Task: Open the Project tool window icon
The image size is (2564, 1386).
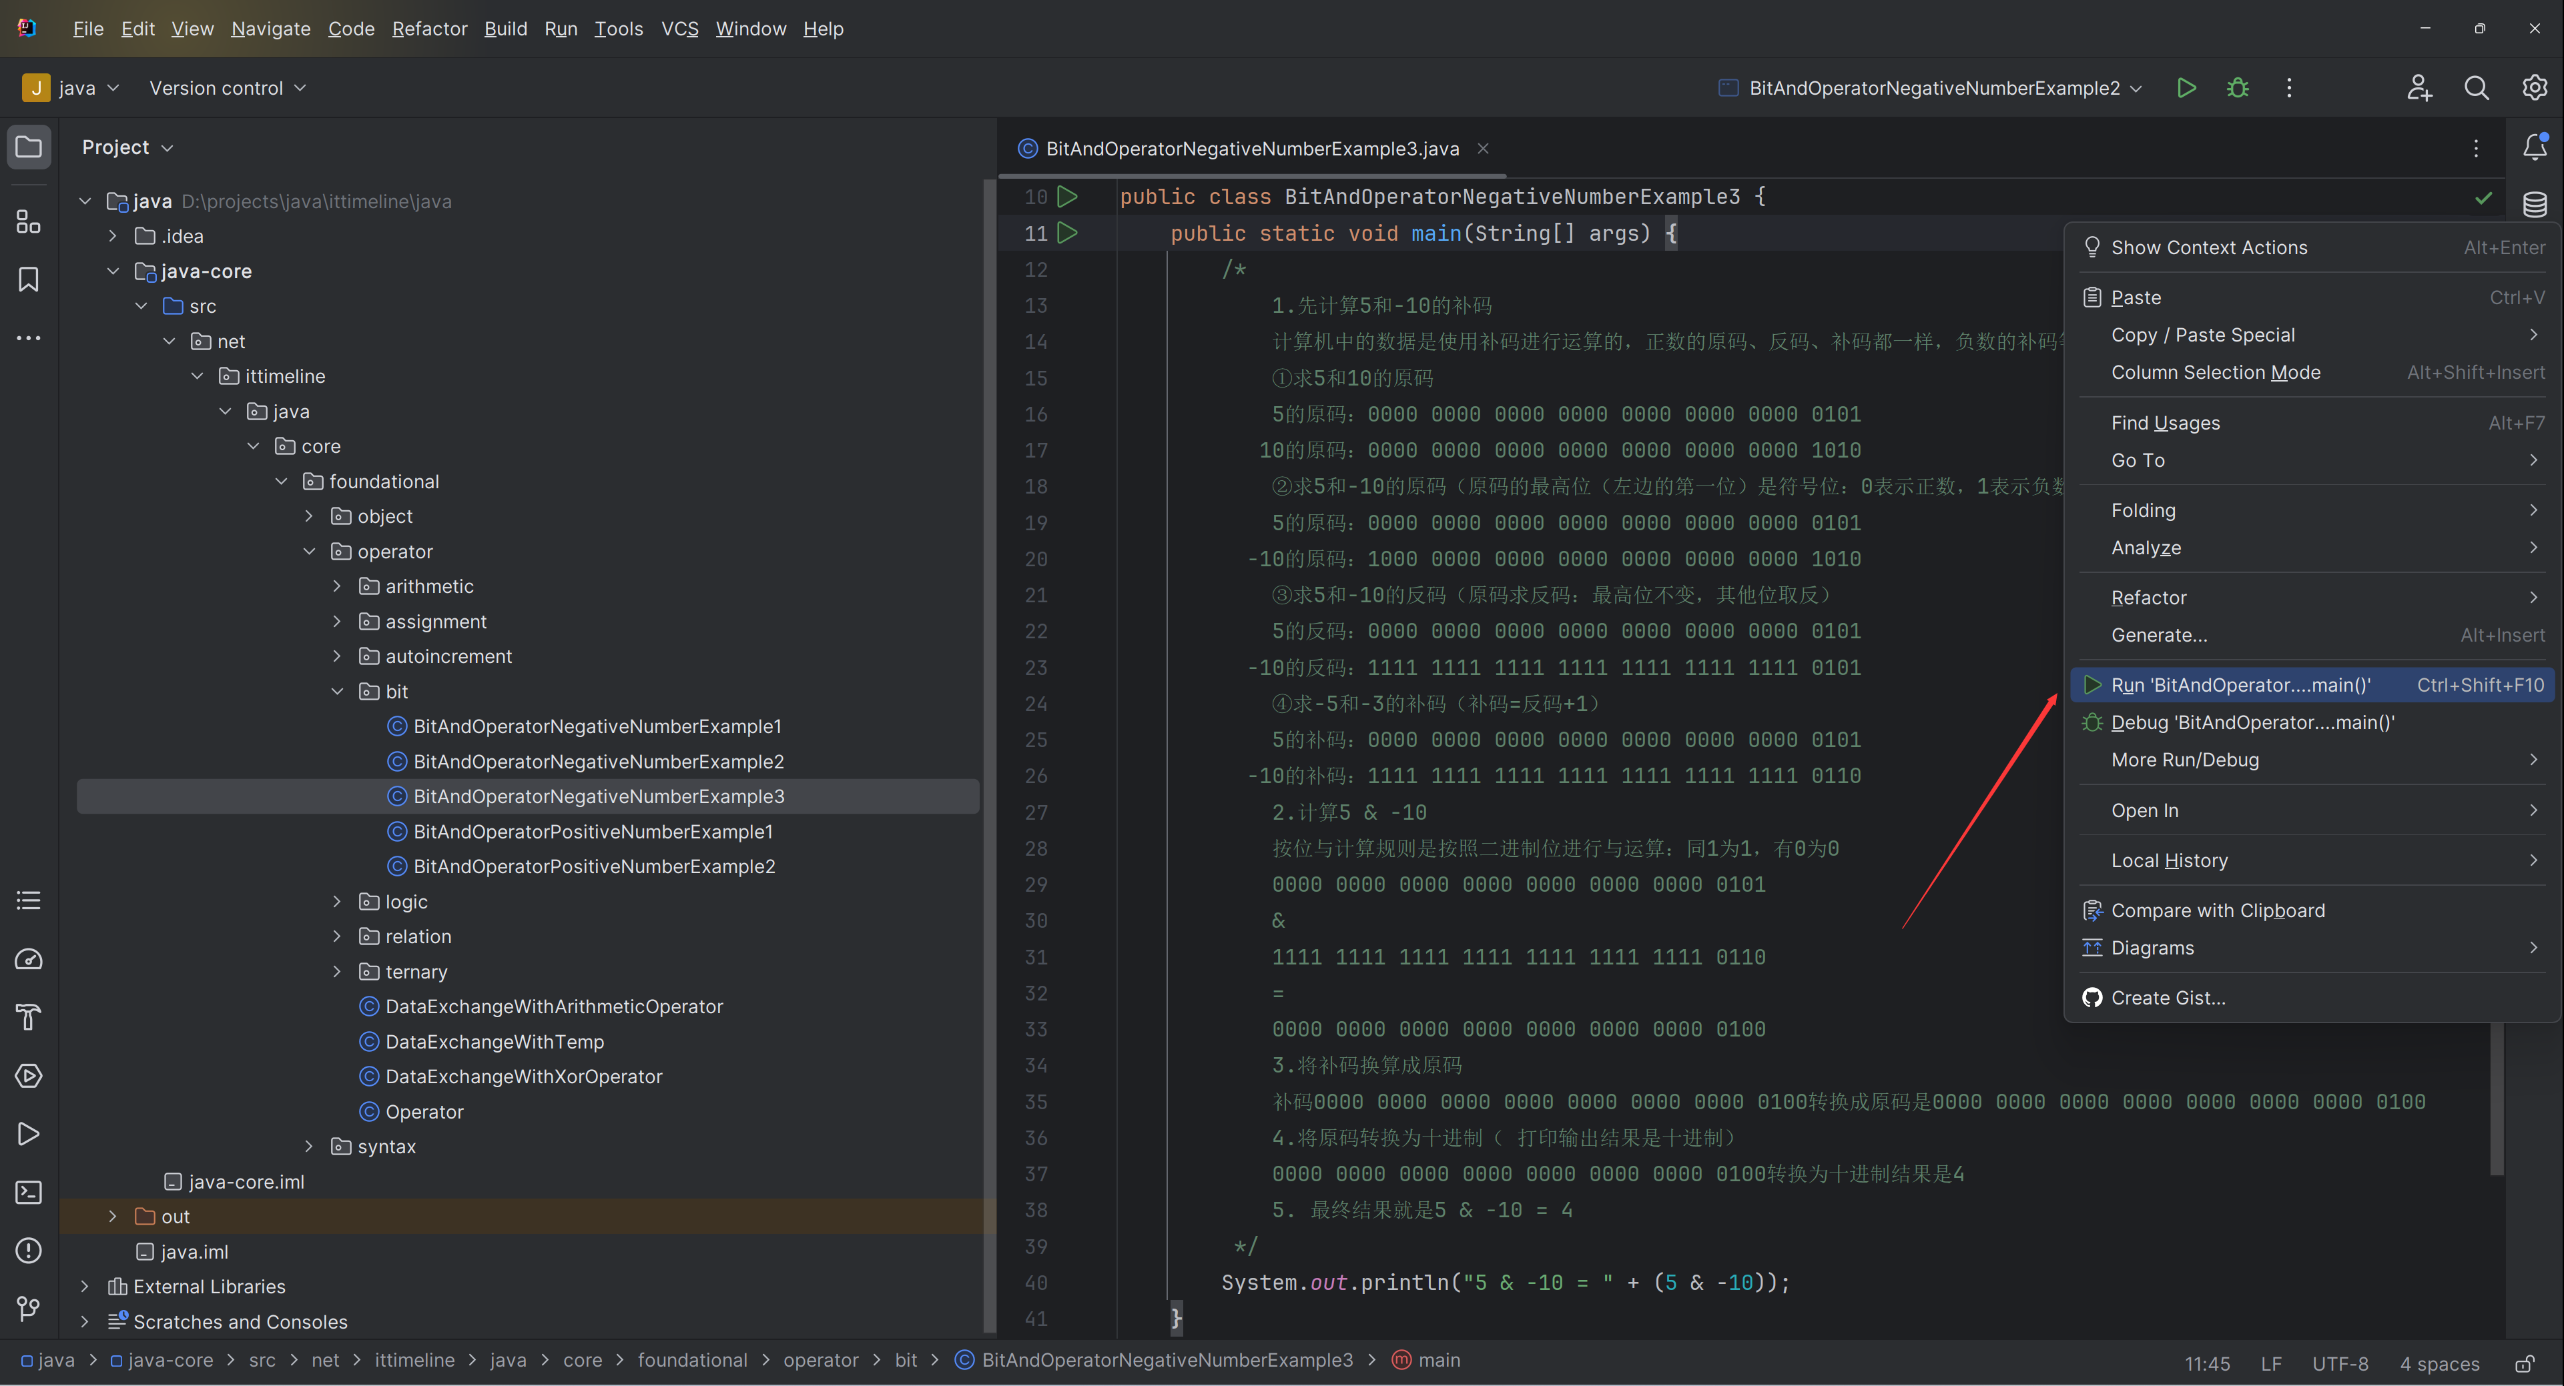Action: pyautogui.click(x=29, y=147)
